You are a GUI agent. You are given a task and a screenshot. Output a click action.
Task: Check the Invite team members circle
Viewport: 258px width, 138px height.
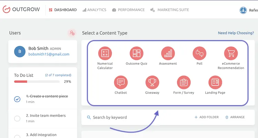pos(17,118)
